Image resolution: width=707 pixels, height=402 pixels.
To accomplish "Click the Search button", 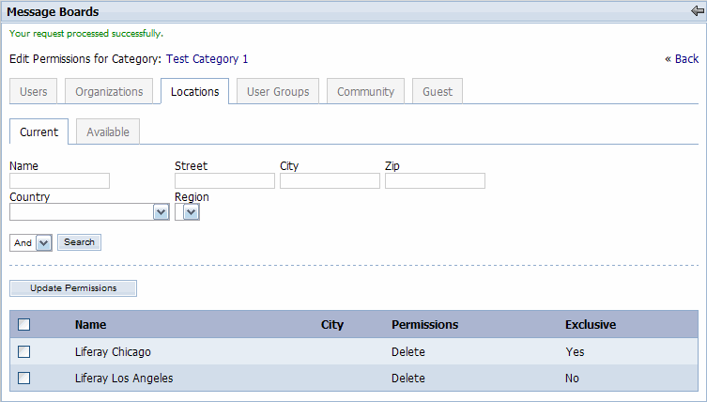I will tap(79, 242).
